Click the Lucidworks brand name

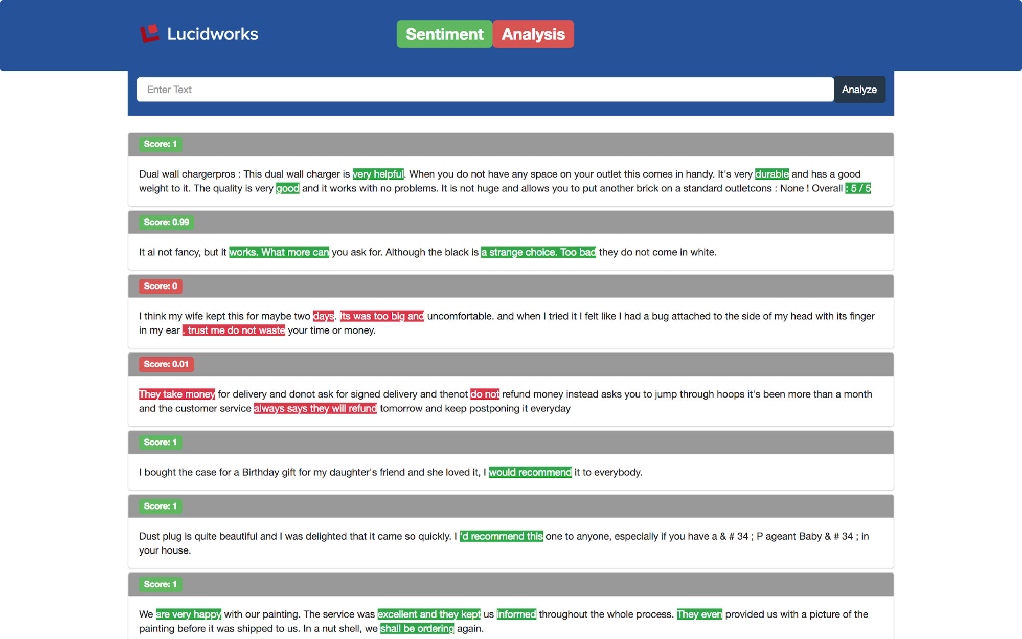pos(213,34)
